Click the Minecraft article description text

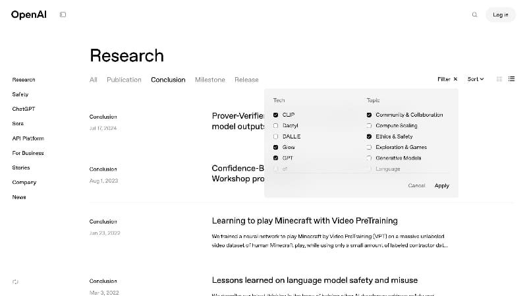pyautogui.click(x=330, y=241)
